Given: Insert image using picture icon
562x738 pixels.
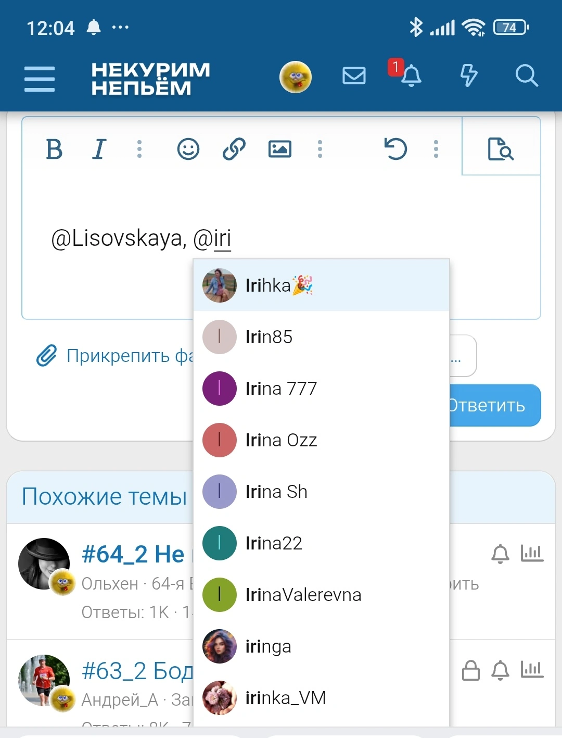Looking at the screenshot, I should [x=280, y=149].
